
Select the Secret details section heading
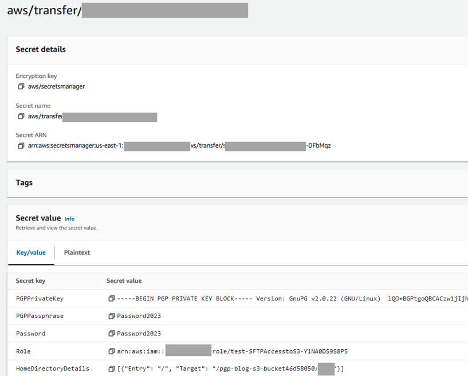click(40, 49)
